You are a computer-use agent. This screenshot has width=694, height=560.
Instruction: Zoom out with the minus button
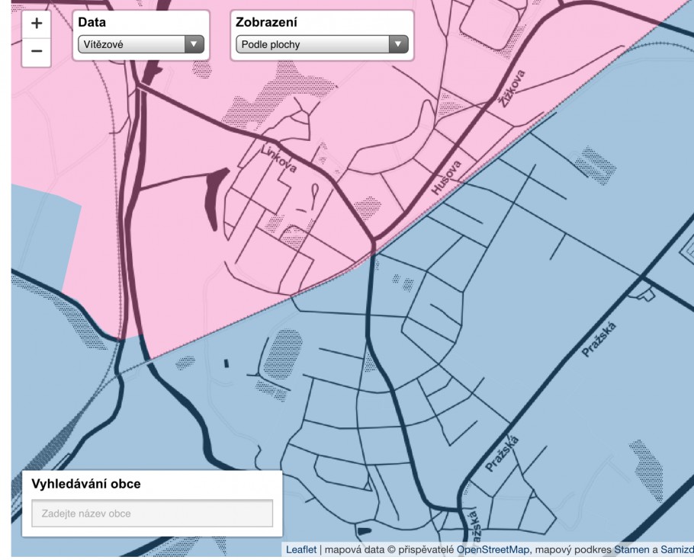click(x=36, y=52)
